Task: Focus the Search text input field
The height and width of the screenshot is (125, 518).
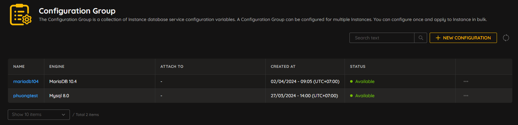Action: tap(382, 38)
